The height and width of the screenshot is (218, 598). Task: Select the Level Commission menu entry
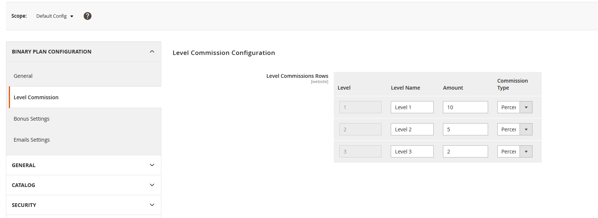[36, 97]
